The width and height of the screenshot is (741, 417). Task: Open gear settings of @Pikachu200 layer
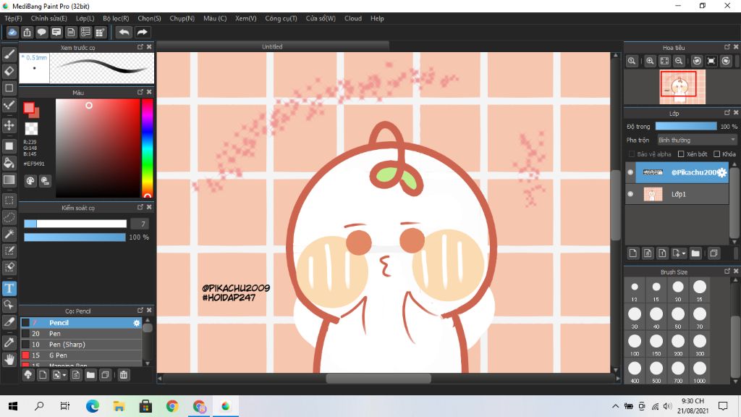(721, 172)
